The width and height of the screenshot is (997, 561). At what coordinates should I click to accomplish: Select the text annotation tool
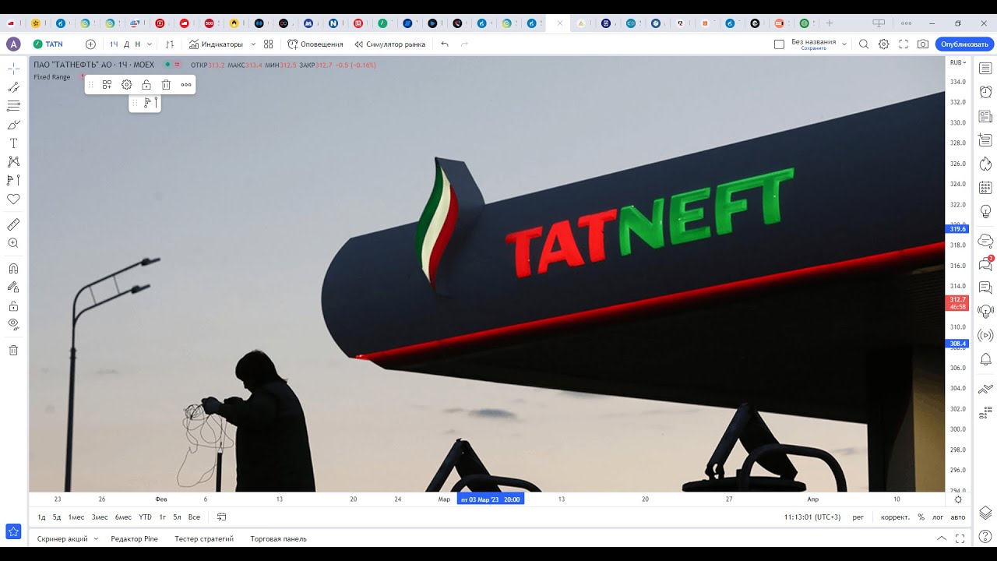tap(13, 143)
